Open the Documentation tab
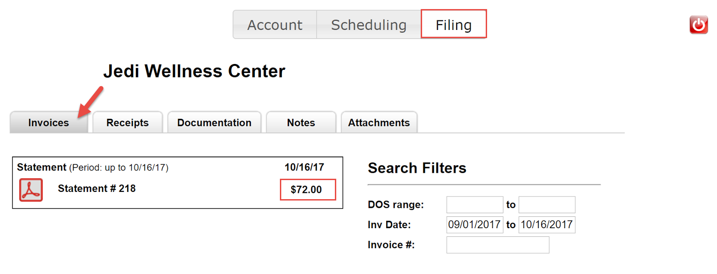The image size is (717, 274). (214, 122)
